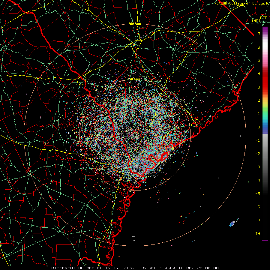
Task: Click the 2 value on the color scale
Action: [x=259, y=100]
